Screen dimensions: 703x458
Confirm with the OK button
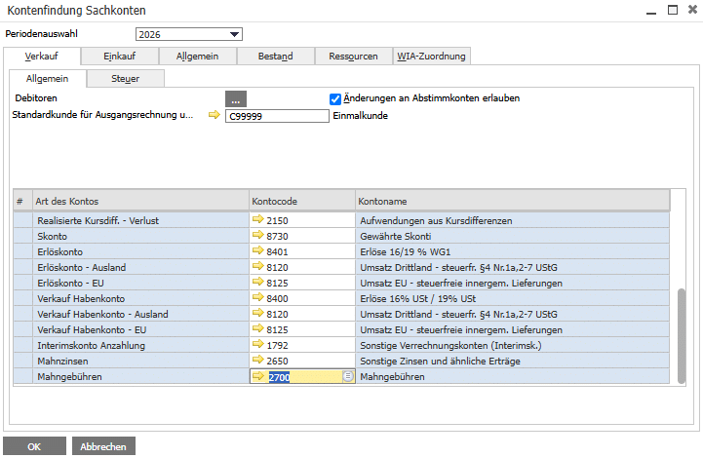tap(34, 446)
